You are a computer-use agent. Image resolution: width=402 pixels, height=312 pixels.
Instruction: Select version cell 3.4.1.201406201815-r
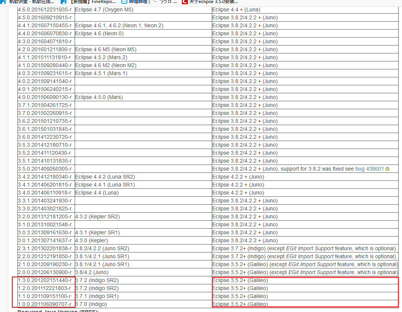(46, 185)
